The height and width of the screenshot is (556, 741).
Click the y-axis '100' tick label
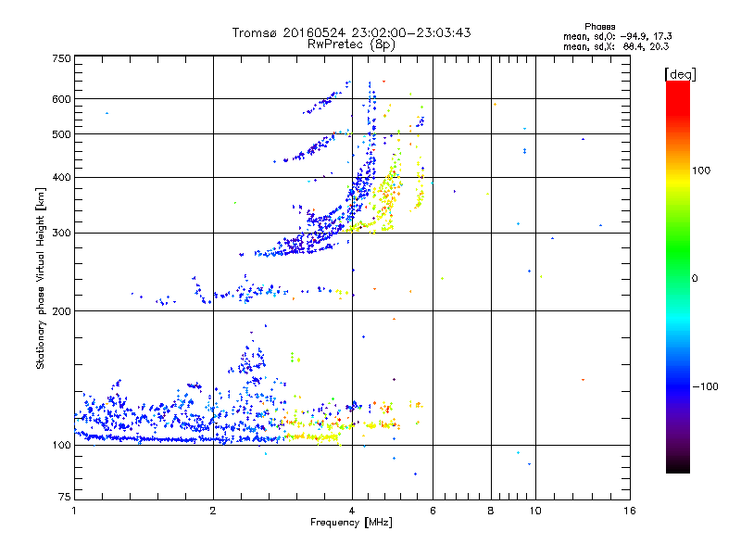click(61, 446)
